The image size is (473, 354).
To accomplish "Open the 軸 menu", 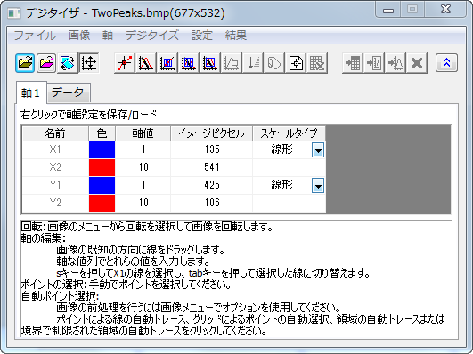I will pos(108,36).
